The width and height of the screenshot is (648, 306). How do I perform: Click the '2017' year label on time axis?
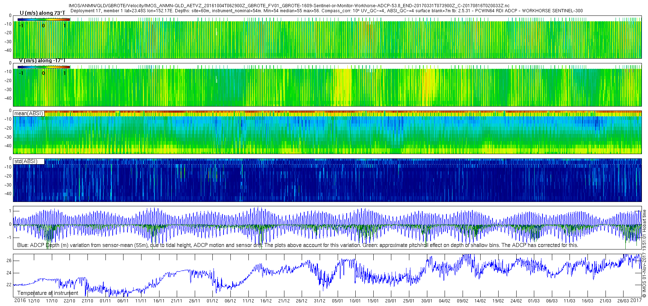(636, 300)
